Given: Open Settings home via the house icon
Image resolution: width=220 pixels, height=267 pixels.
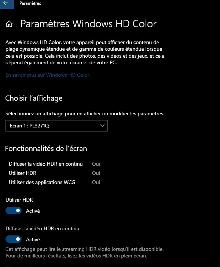Looking at the screenshot, I should click(x=10, y=24).
